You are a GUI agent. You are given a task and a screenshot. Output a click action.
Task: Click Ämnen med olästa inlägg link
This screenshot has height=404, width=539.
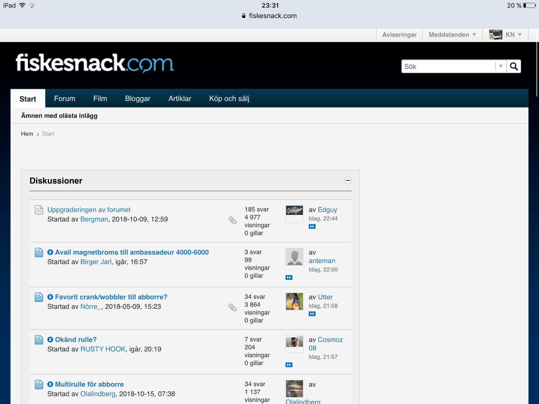(59, 116)
